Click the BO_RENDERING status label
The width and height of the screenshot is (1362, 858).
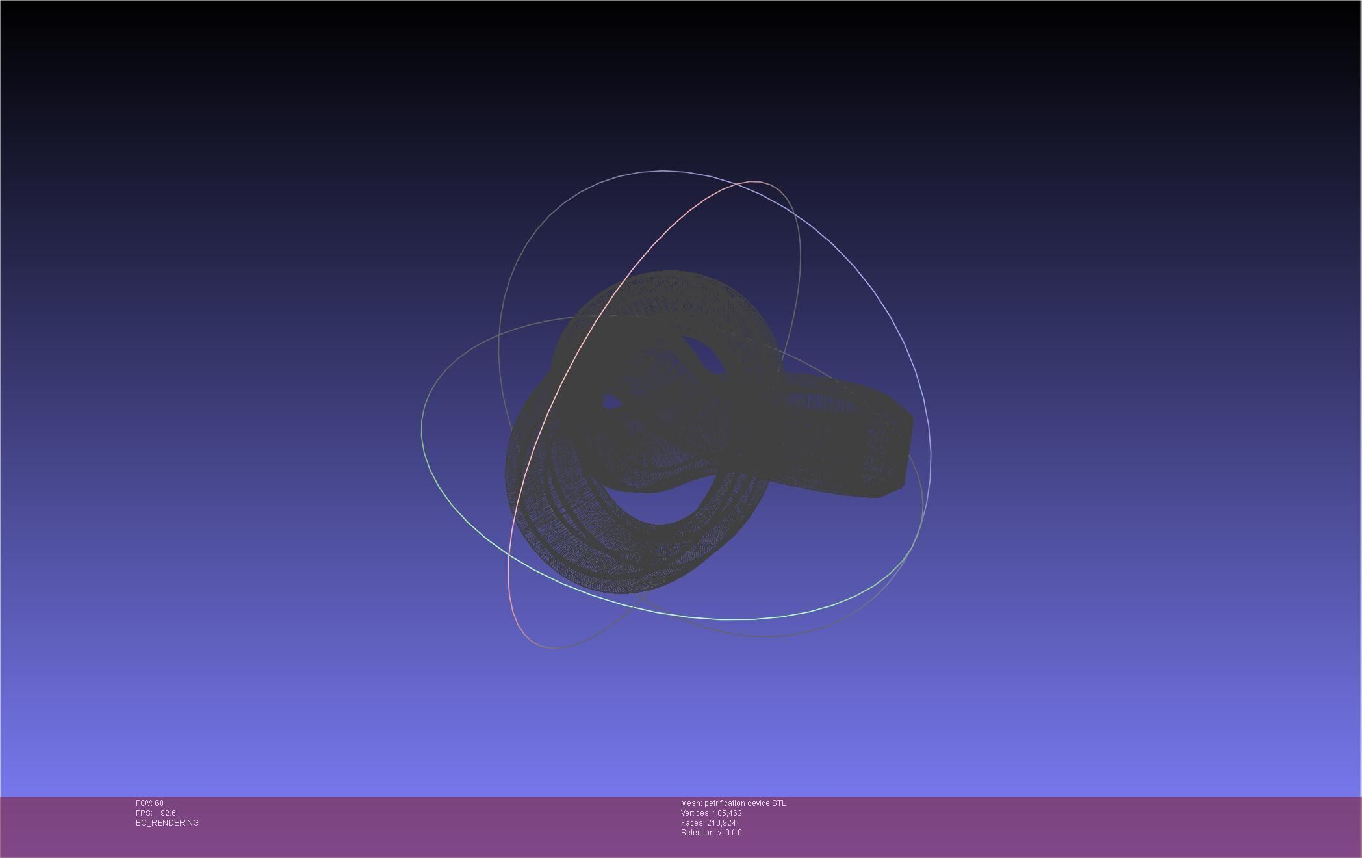[x=167, y=823]
